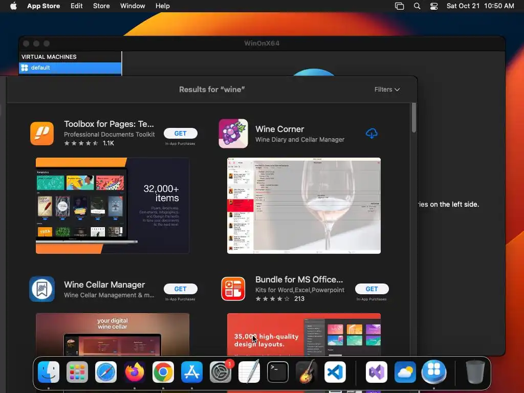Viewport: 524px width, 393px height.
Task: Open TextEdit from the Dock
Action: 249,372
